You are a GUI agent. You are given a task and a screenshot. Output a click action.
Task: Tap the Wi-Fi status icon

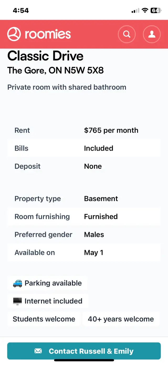[x=144, y=11]
